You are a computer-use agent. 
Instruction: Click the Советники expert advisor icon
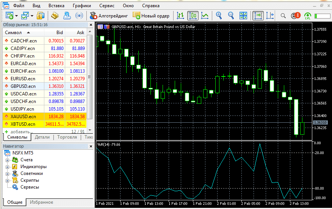pos(15,173)
